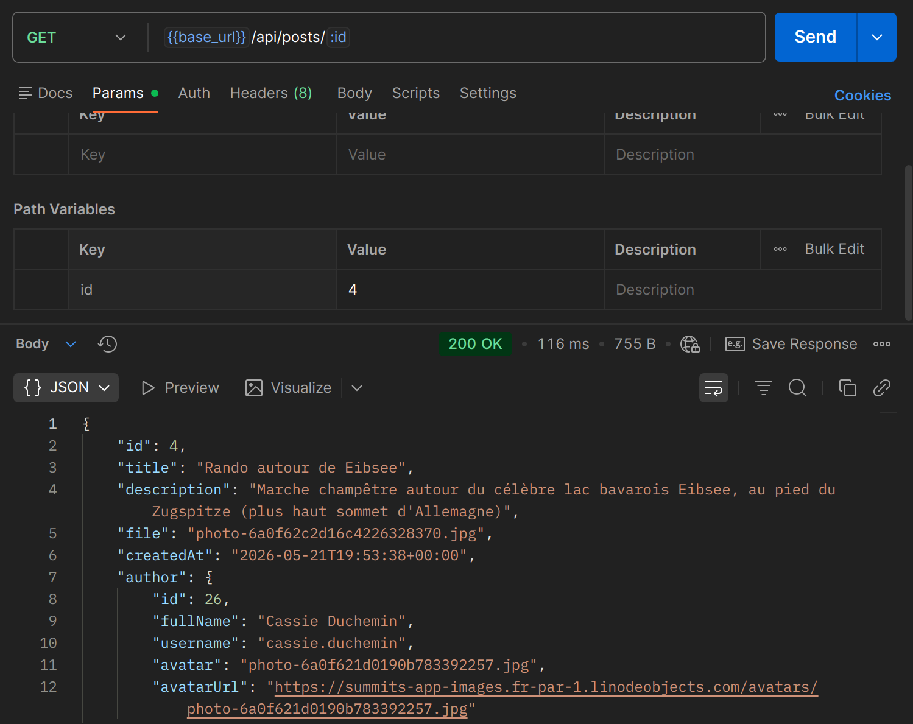
Task: Expand the Visualize options chevron
Action: point(357,388)
